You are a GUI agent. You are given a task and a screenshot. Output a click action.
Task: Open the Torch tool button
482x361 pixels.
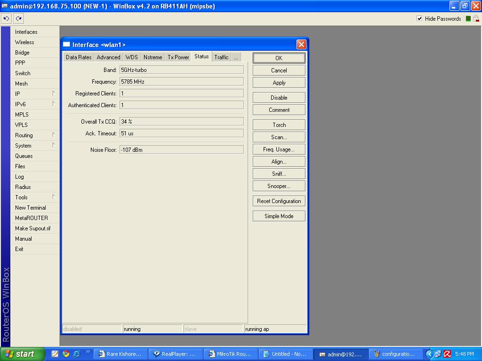coord(279,125)
